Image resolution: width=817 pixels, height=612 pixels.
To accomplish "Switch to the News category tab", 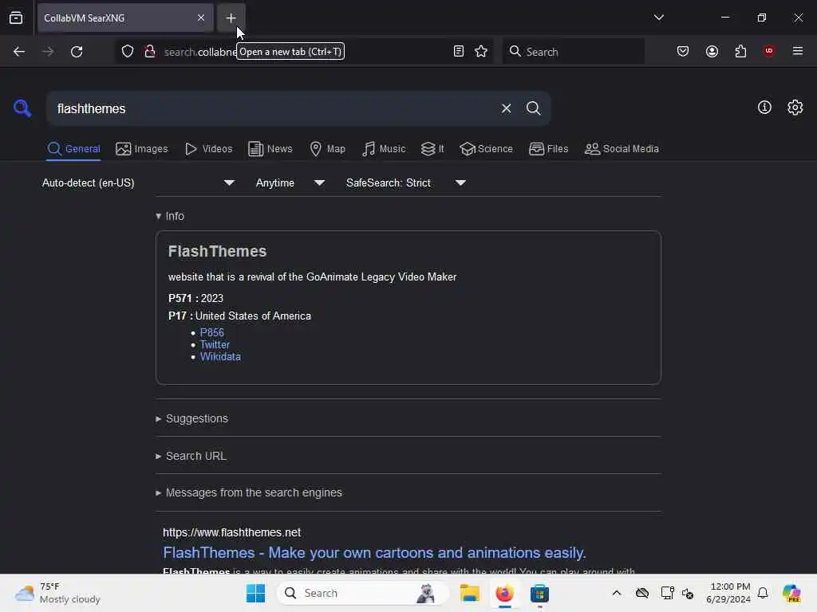I will [270, 149].
